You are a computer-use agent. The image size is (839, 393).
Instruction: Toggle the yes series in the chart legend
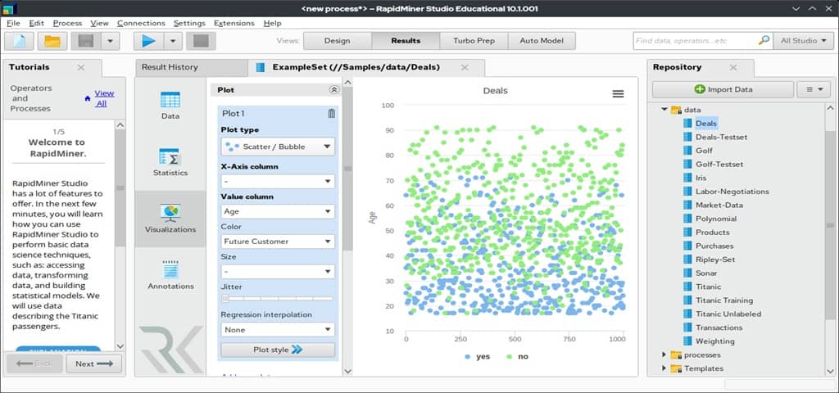[x=478, y=356]
